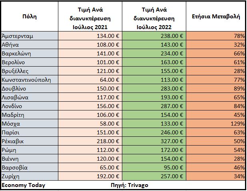The image size is (247, 191).
Task: Select Παρίσι 2021 price 151.00 €
Action: pos(90,132)
